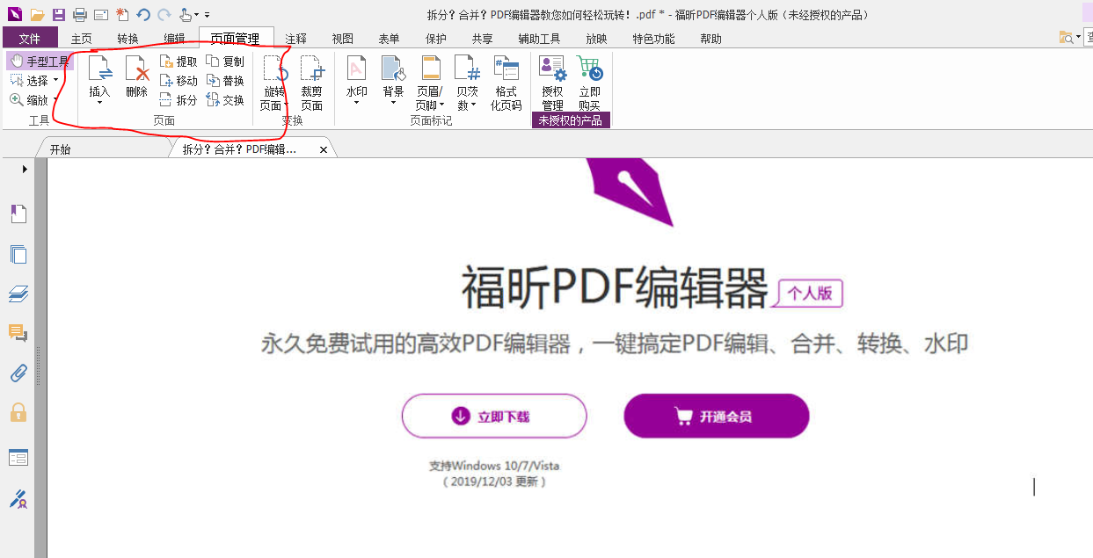
Task: Switch to the 视图 ribbon tab
Action: pos(342,39)
